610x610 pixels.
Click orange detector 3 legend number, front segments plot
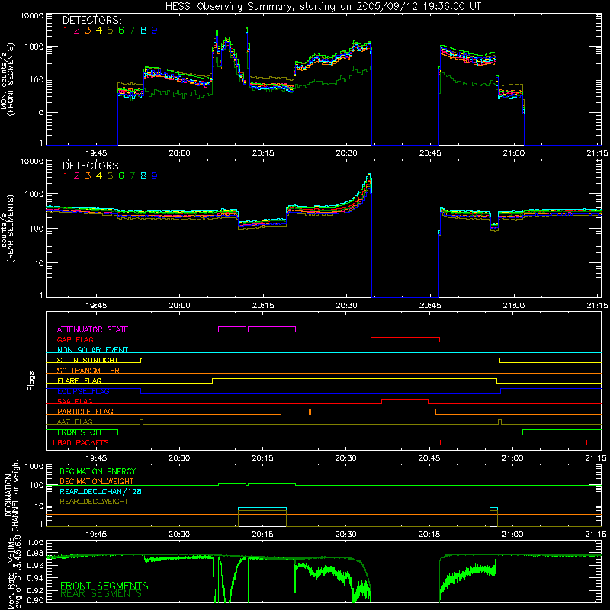coord(88,30)
